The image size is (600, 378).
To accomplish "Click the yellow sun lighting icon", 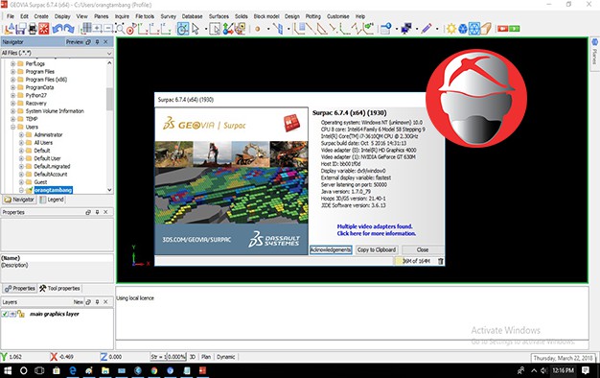I will click(451, 29).
